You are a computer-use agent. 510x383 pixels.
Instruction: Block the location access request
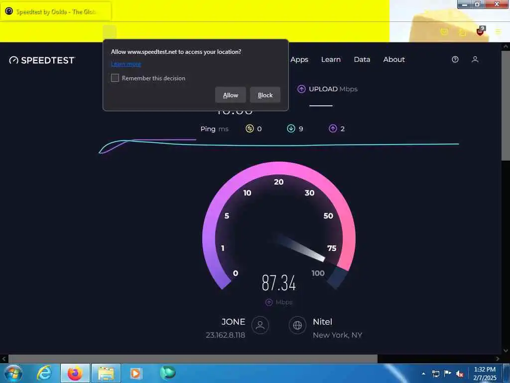click(x=265, y=95)
